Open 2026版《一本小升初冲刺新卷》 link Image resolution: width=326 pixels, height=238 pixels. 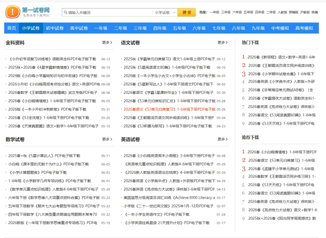click(47, 109)
